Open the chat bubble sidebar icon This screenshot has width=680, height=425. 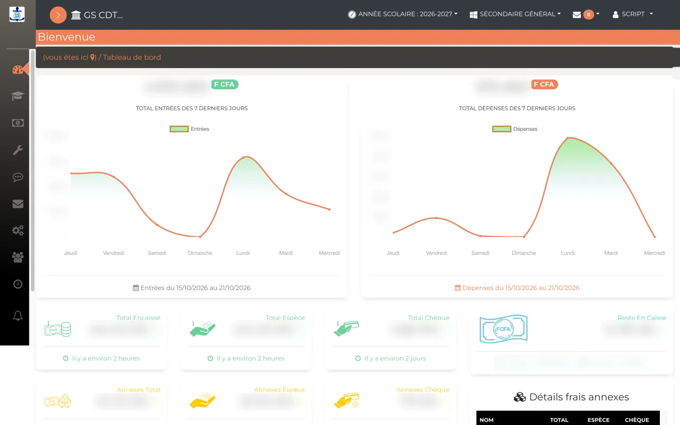tap(18, 177)
